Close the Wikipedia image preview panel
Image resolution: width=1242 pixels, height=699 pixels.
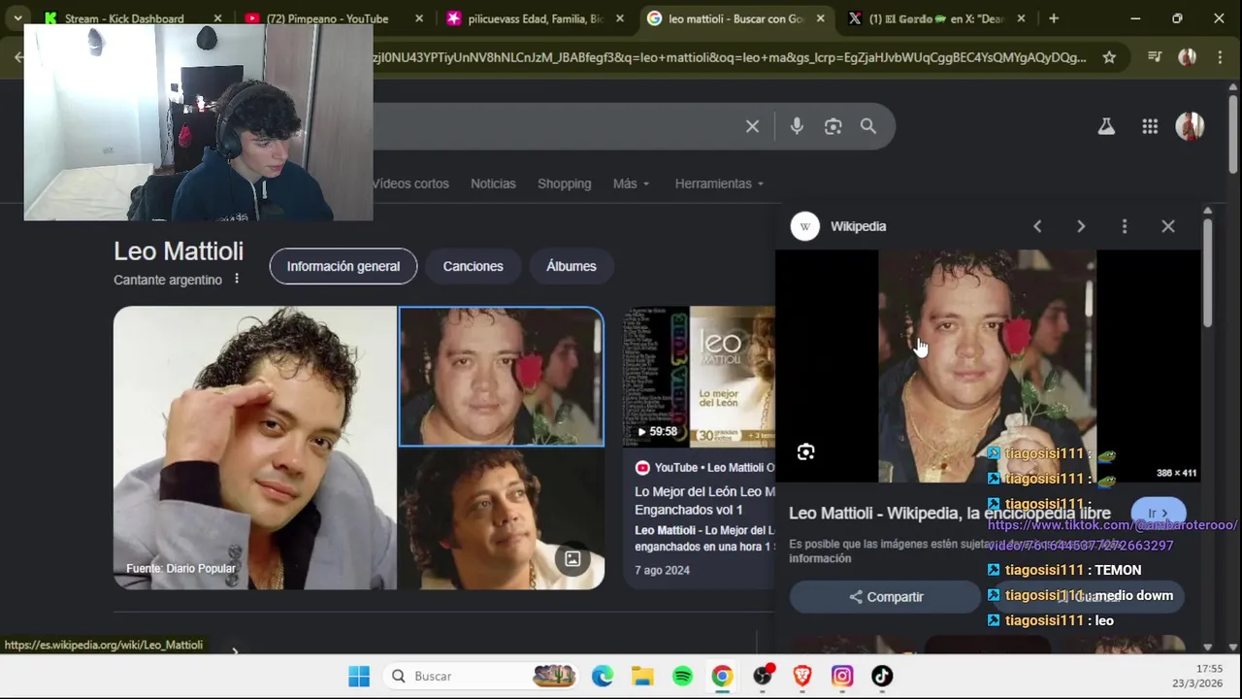[1168, 226]
